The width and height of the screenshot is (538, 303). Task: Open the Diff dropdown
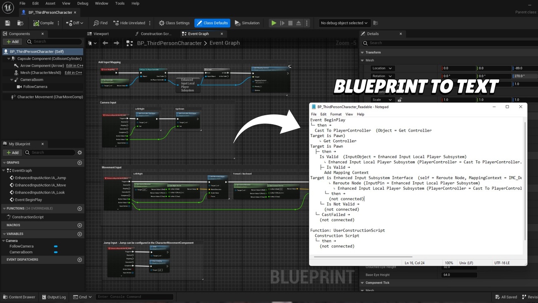[75, 23]
